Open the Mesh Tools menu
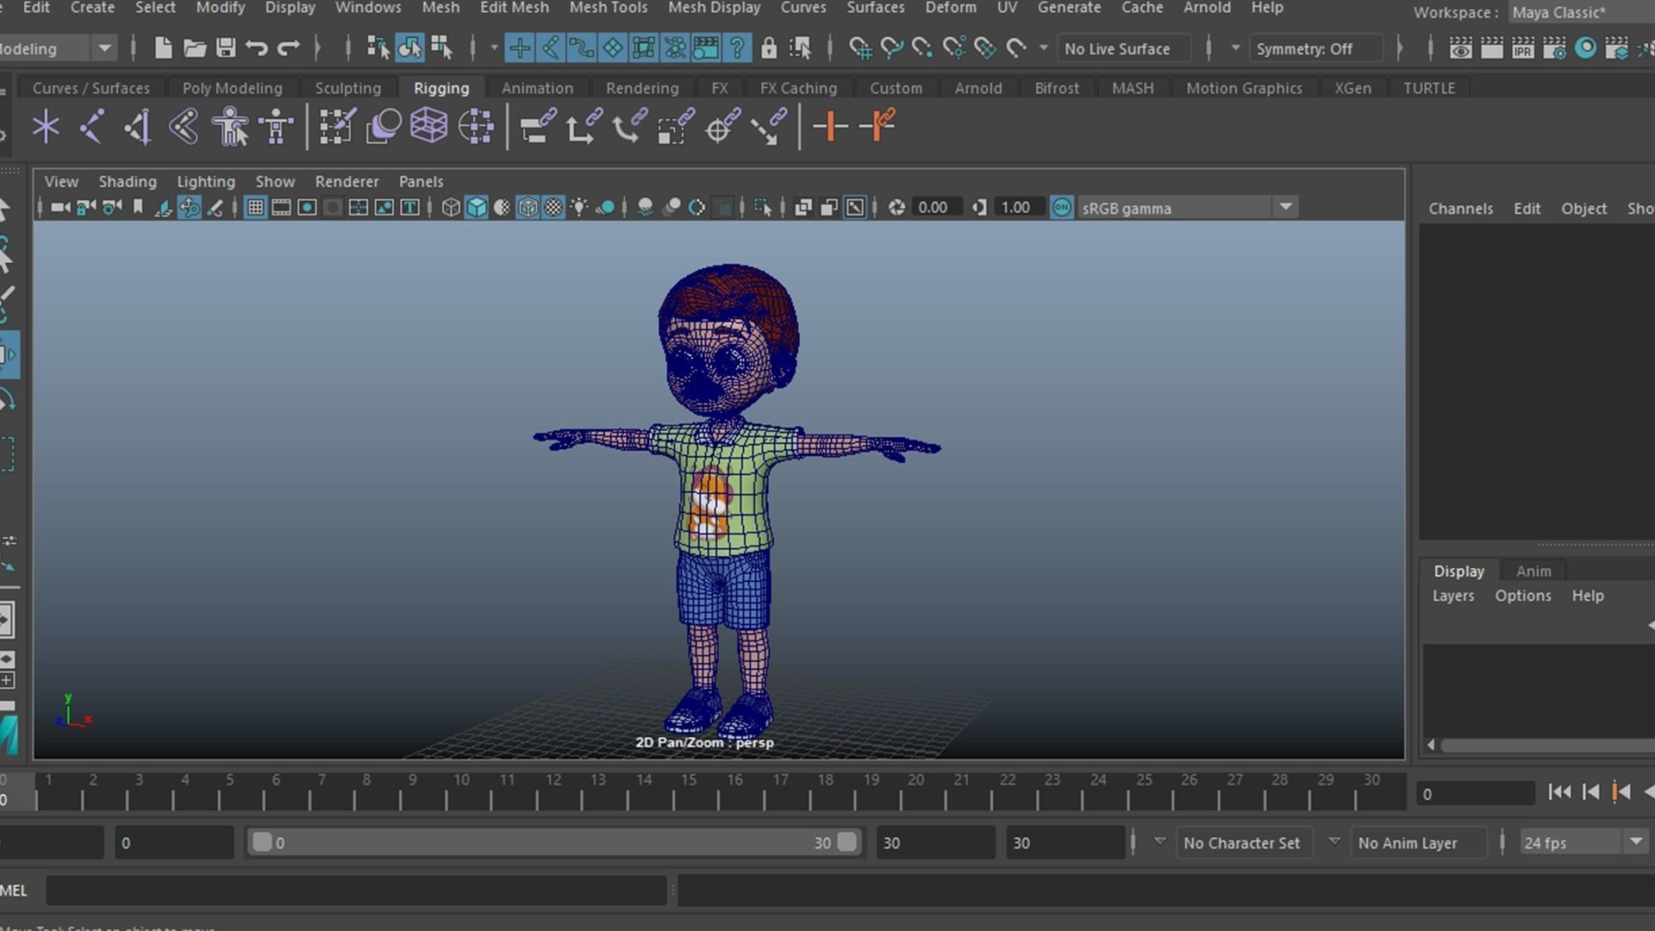The height and width of the screenshot is (931, 1655). pos(608,8)
